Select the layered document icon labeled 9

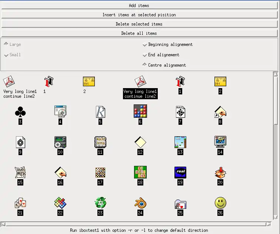click(x=20, y=142)
